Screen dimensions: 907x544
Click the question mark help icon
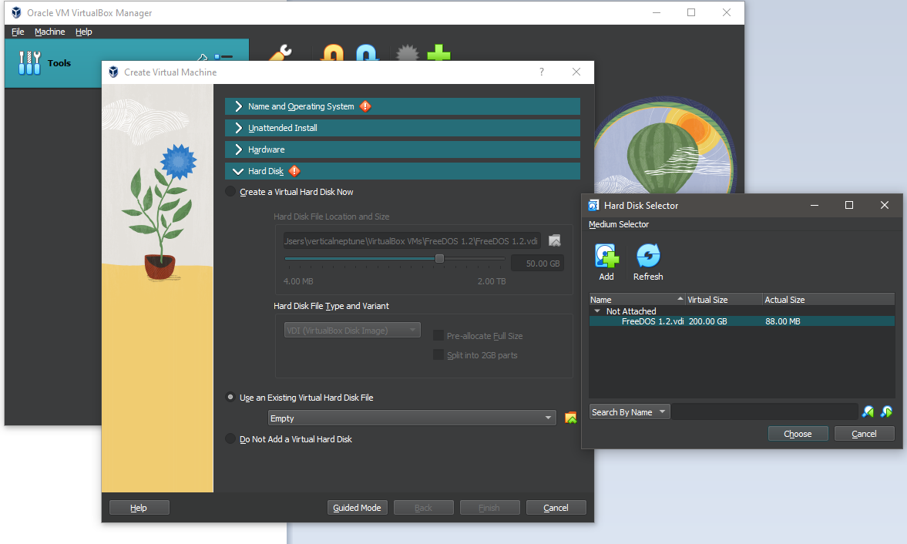pyautogui.click(x=542, y=72)
